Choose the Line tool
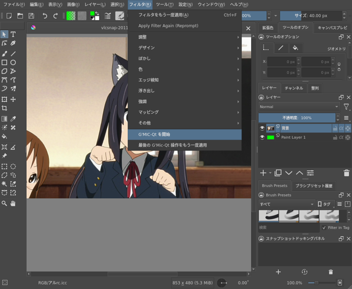The height and width of the screenshot is (289, 352). 13,54
